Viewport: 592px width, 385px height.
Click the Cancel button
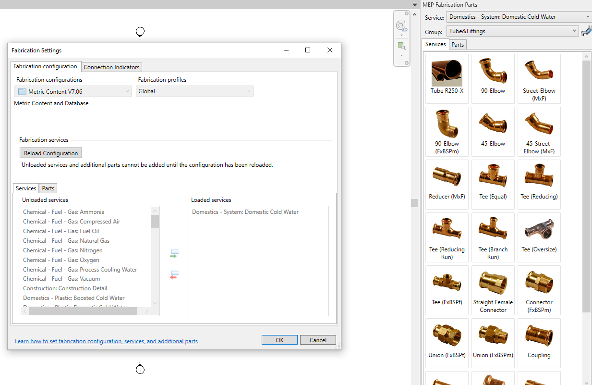[x=318, y=340]
